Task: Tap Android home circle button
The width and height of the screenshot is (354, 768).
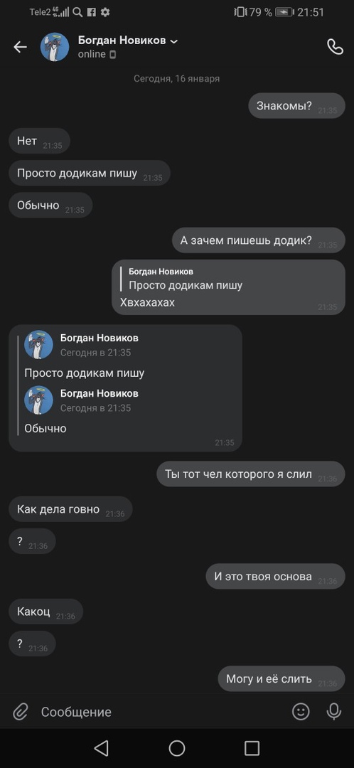Action: coord(177,748)
